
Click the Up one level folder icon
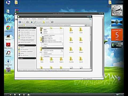32,22
